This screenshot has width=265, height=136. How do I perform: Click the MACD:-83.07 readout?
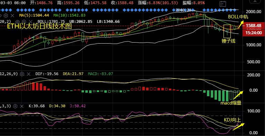pos(101,74)
